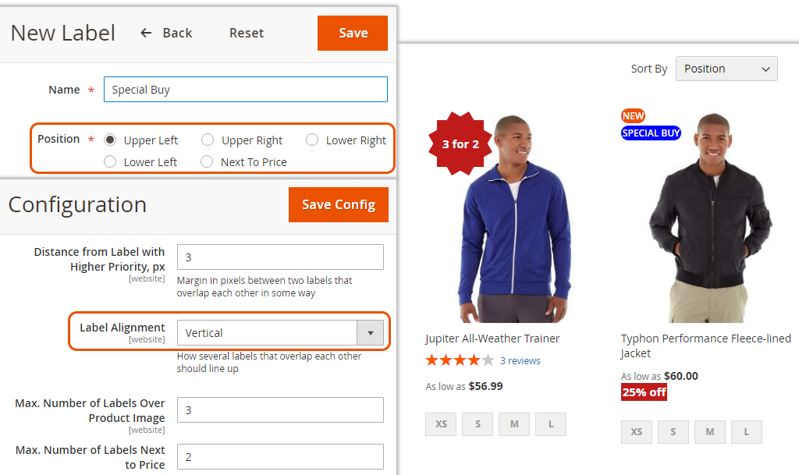Click the Name input field
This screenshot has height=475, width=799.
[x=245, y=90]
